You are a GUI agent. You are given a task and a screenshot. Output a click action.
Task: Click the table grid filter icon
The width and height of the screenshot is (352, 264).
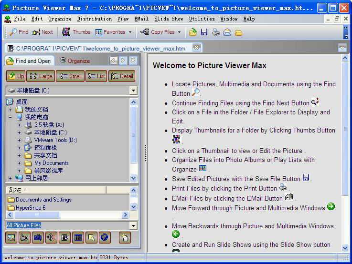click(x=78, y=237)
